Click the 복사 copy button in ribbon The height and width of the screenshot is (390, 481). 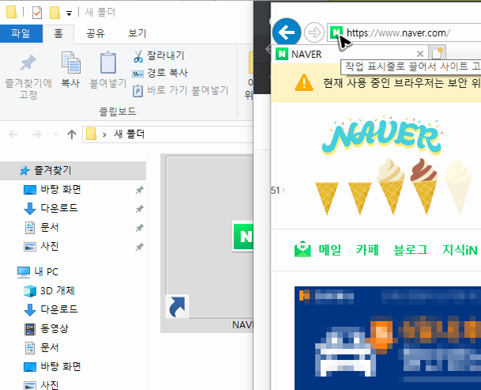[x=70, y=70]
